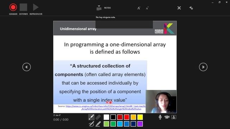Select the highlighter tool
The height and width of the screenshot is (129, 230).
tap(98, 124)
